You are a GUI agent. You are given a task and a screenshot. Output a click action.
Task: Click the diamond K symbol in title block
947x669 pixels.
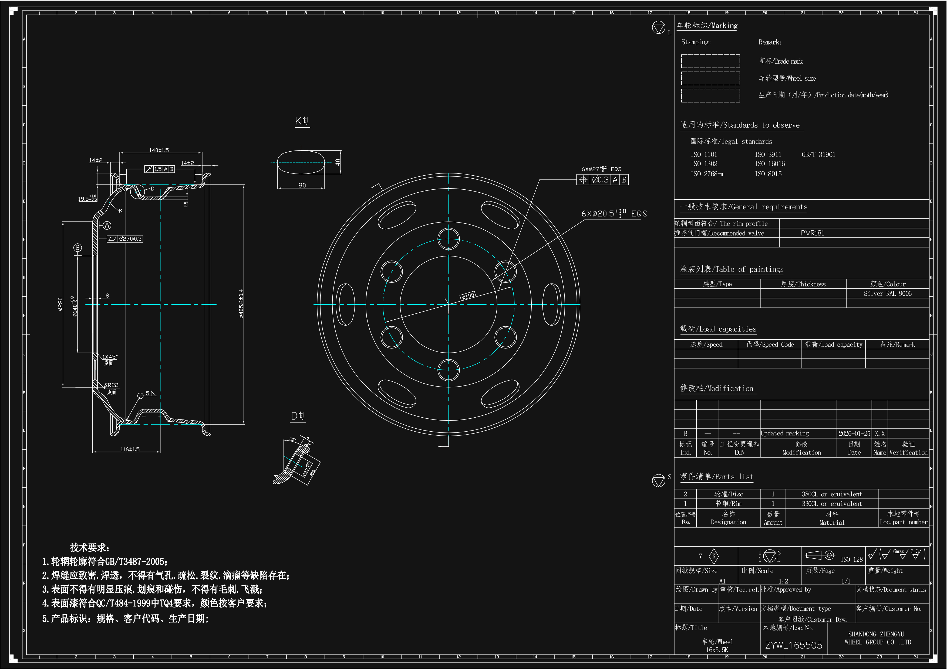click(713, 556)
